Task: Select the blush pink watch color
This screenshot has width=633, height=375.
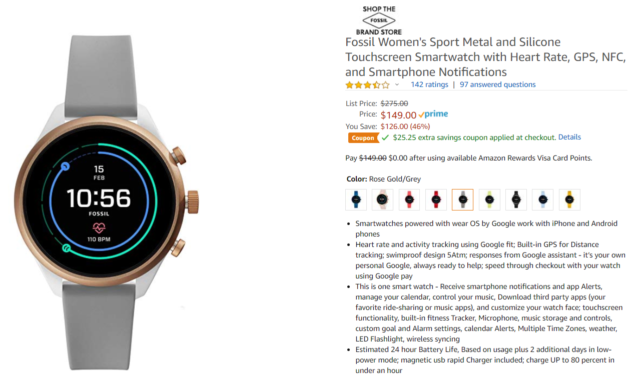Action: pyautogui.click(x=382, y=199)
